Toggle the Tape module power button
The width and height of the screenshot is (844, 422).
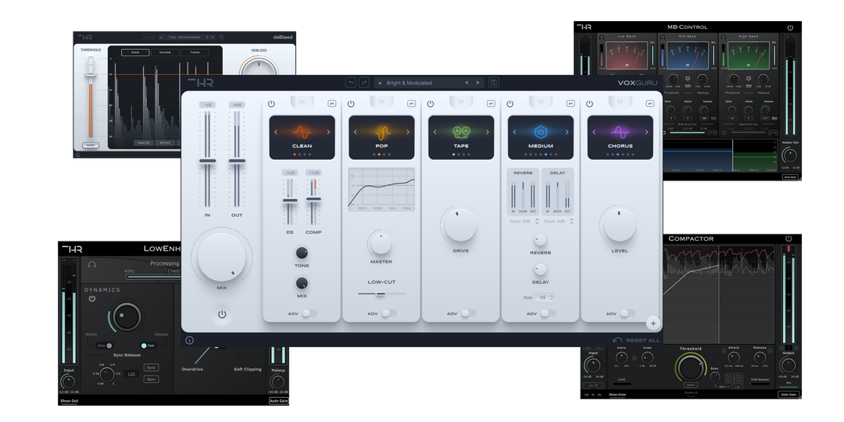[x=431, y=103]
